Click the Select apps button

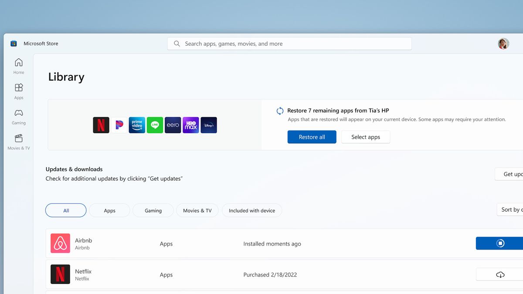(x=366, y=137)
